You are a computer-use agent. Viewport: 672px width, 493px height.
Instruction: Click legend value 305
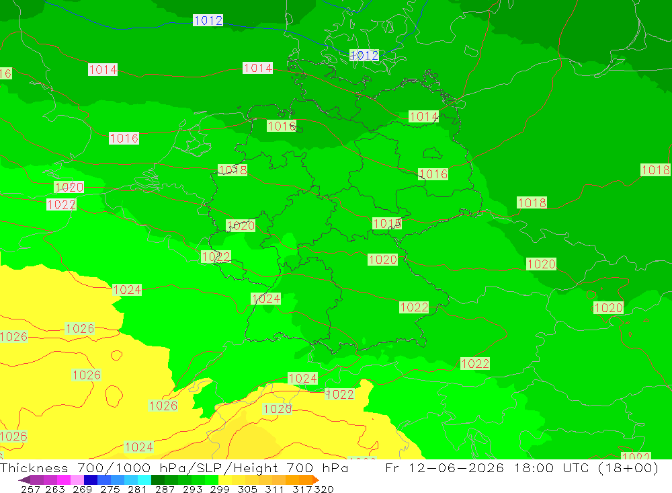click(x=247, y=489)
